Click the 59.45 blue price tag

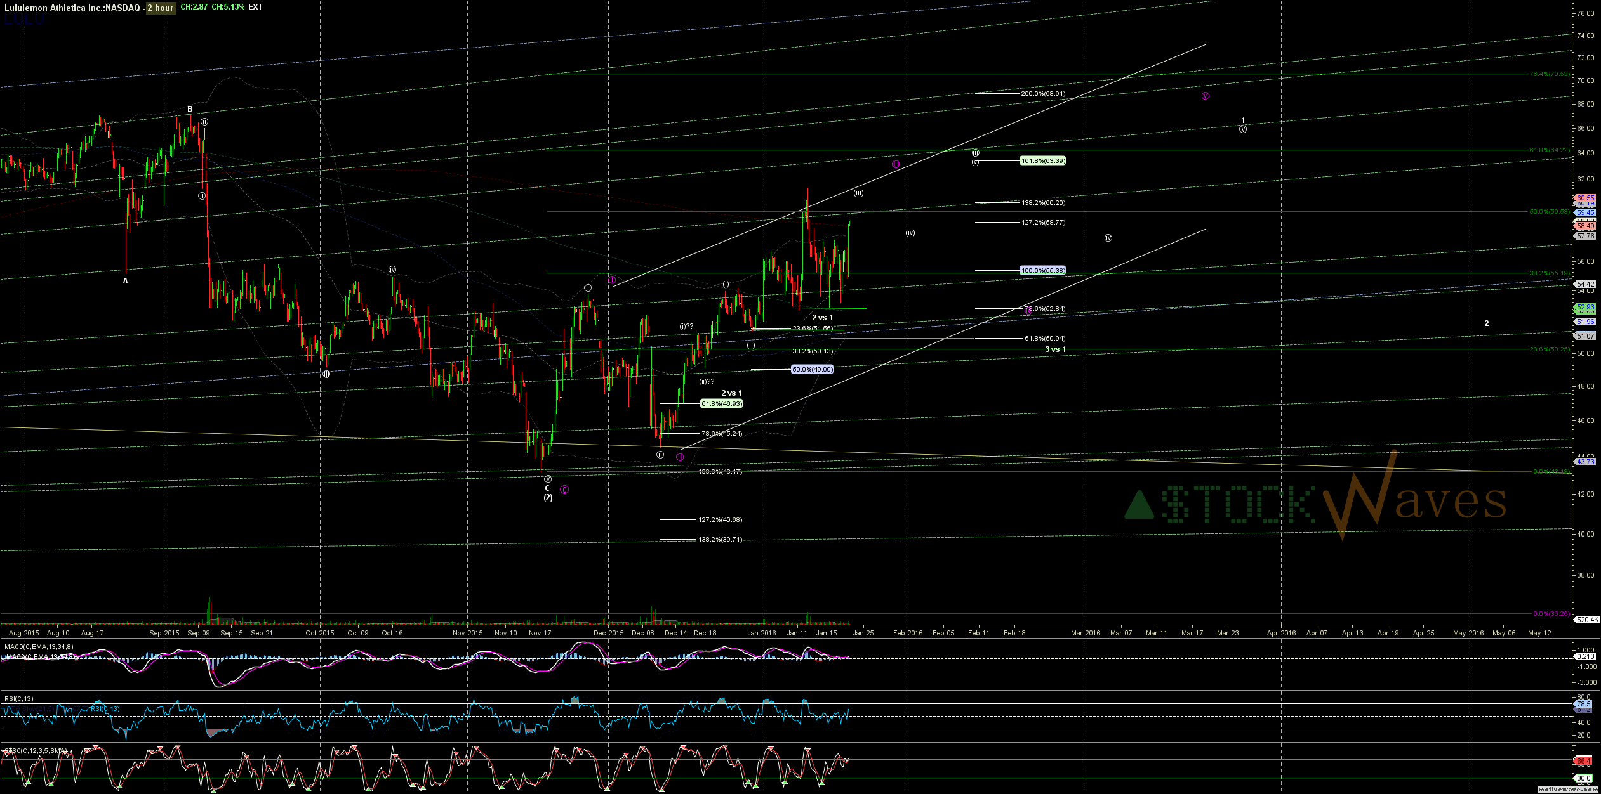pyautogui.click(x=1585, y=213)
